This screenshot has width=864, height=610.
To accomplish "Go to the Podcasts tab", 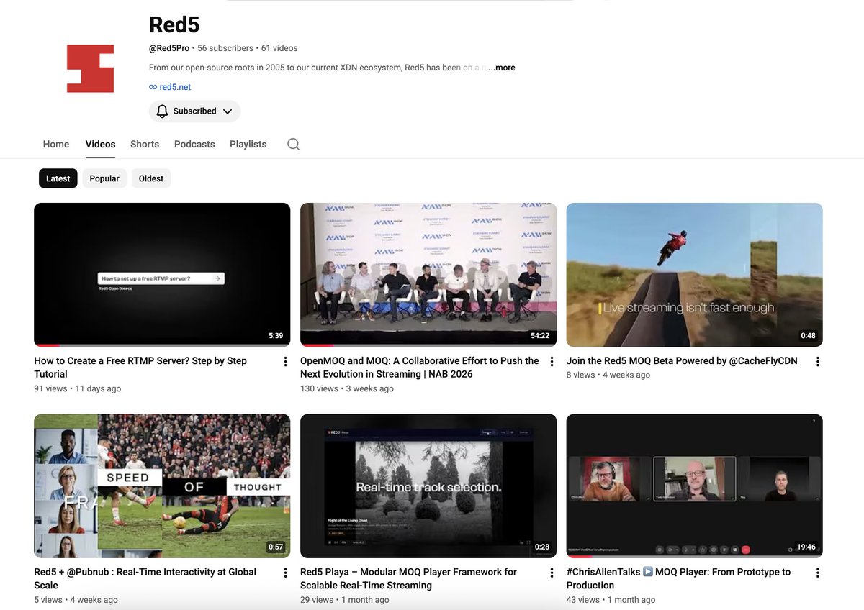I will pyautogui.click(x=194, y=144).
